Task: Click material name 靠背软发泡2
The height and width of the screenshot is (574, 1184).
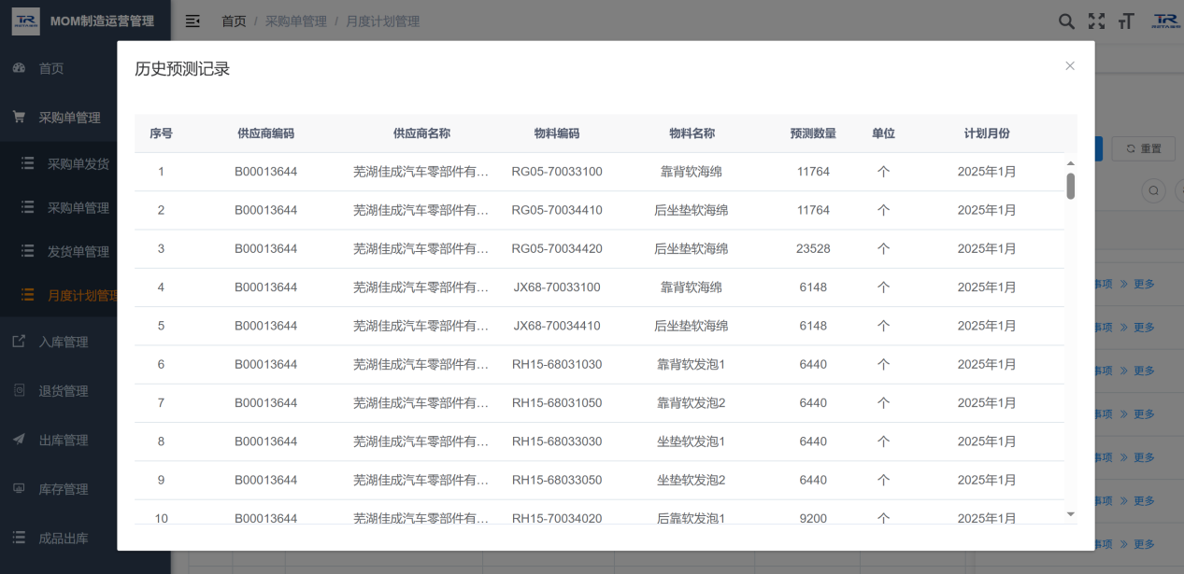Action: click(x=692, y=403)
